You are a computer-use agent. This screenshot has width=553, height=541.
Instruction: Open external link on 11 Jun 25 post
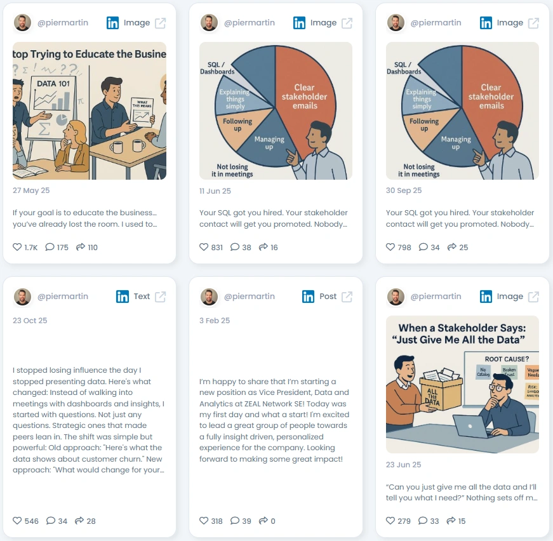point(347,23)
